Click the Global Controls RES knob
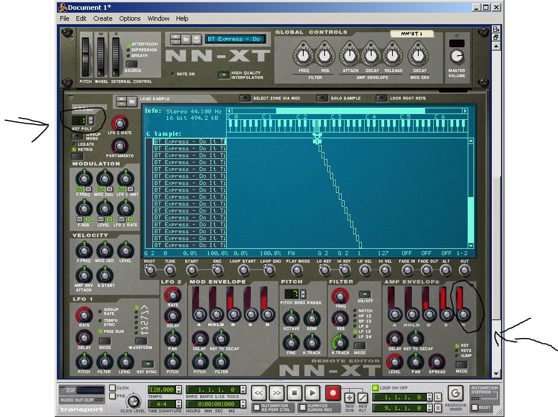The image size is (558, 417). coord(324,55)
